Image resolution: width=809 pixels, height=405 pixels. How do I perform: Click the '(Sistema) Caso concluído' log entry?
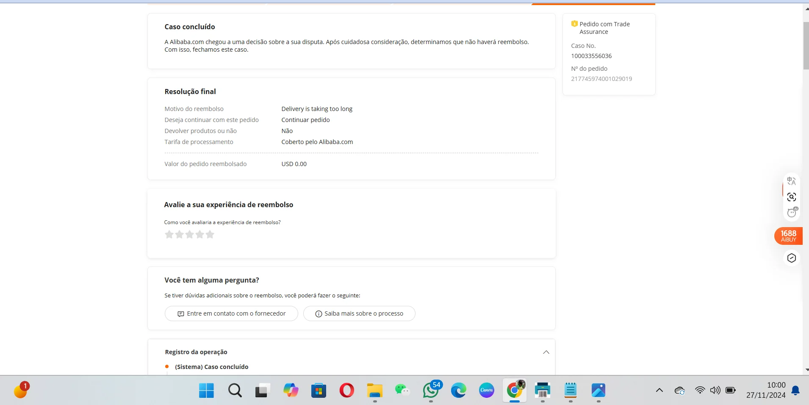(211, 367)
